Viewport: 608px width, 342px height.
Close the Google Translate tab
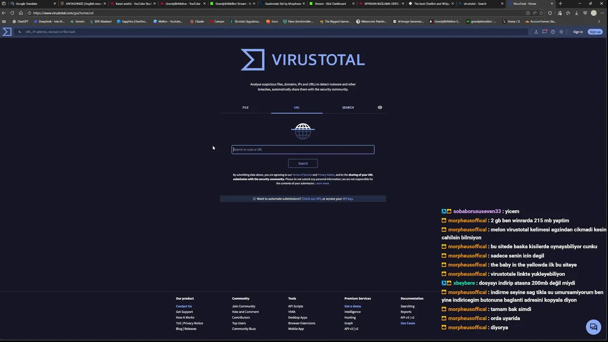point(55,4)
